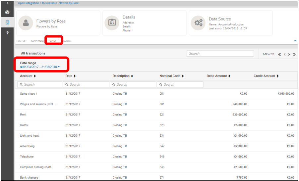Switch to the STATUS tab
The height and width of the screenshot is (181, 299).
coord(67,41)
